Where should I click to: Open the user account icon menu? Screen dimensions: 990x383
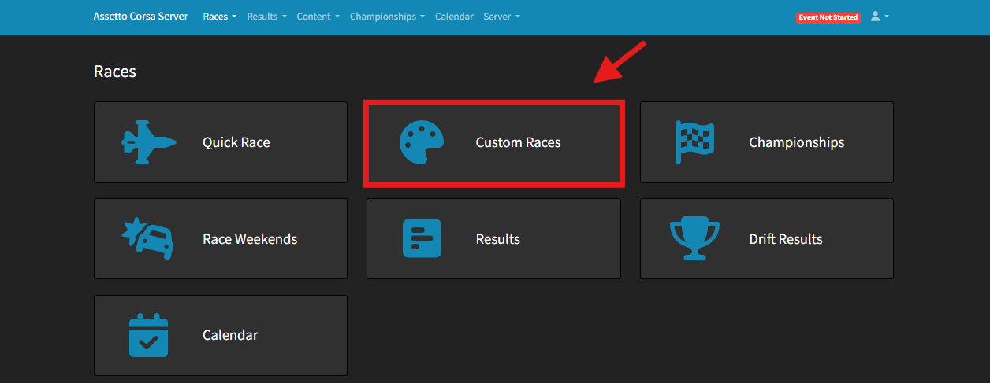tap(879, 17)
